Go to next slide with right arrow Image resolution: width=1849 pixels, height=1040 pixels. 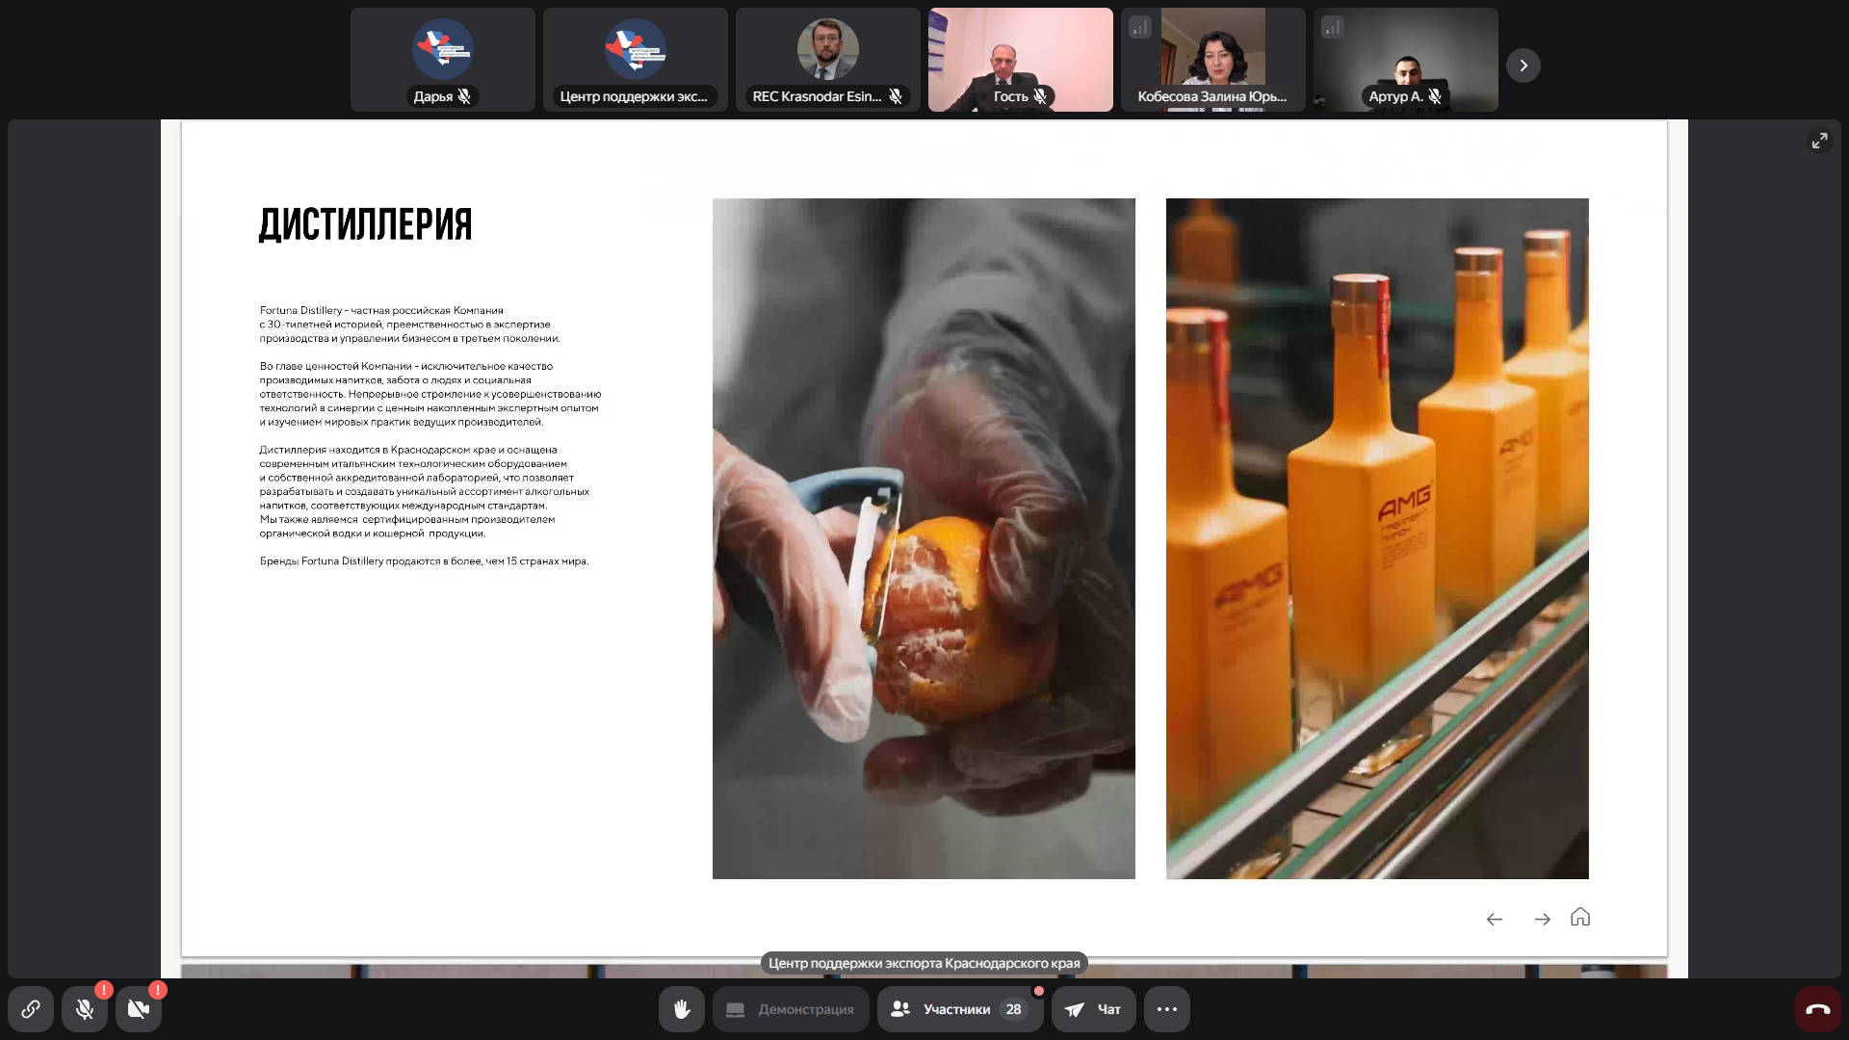1542,920
